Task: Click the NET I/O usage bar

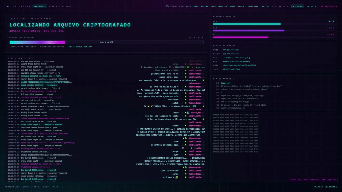Action: pos(273,37)
